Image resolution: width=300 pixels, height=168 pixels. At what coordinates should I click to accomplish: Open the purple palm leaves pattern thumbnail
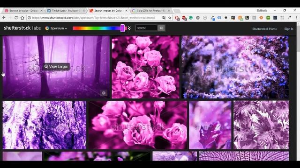click(261, 125)
